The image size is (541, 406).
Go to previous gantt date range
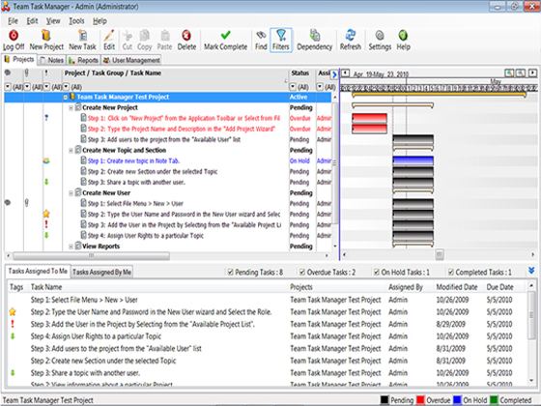click(x=345, y=73)
